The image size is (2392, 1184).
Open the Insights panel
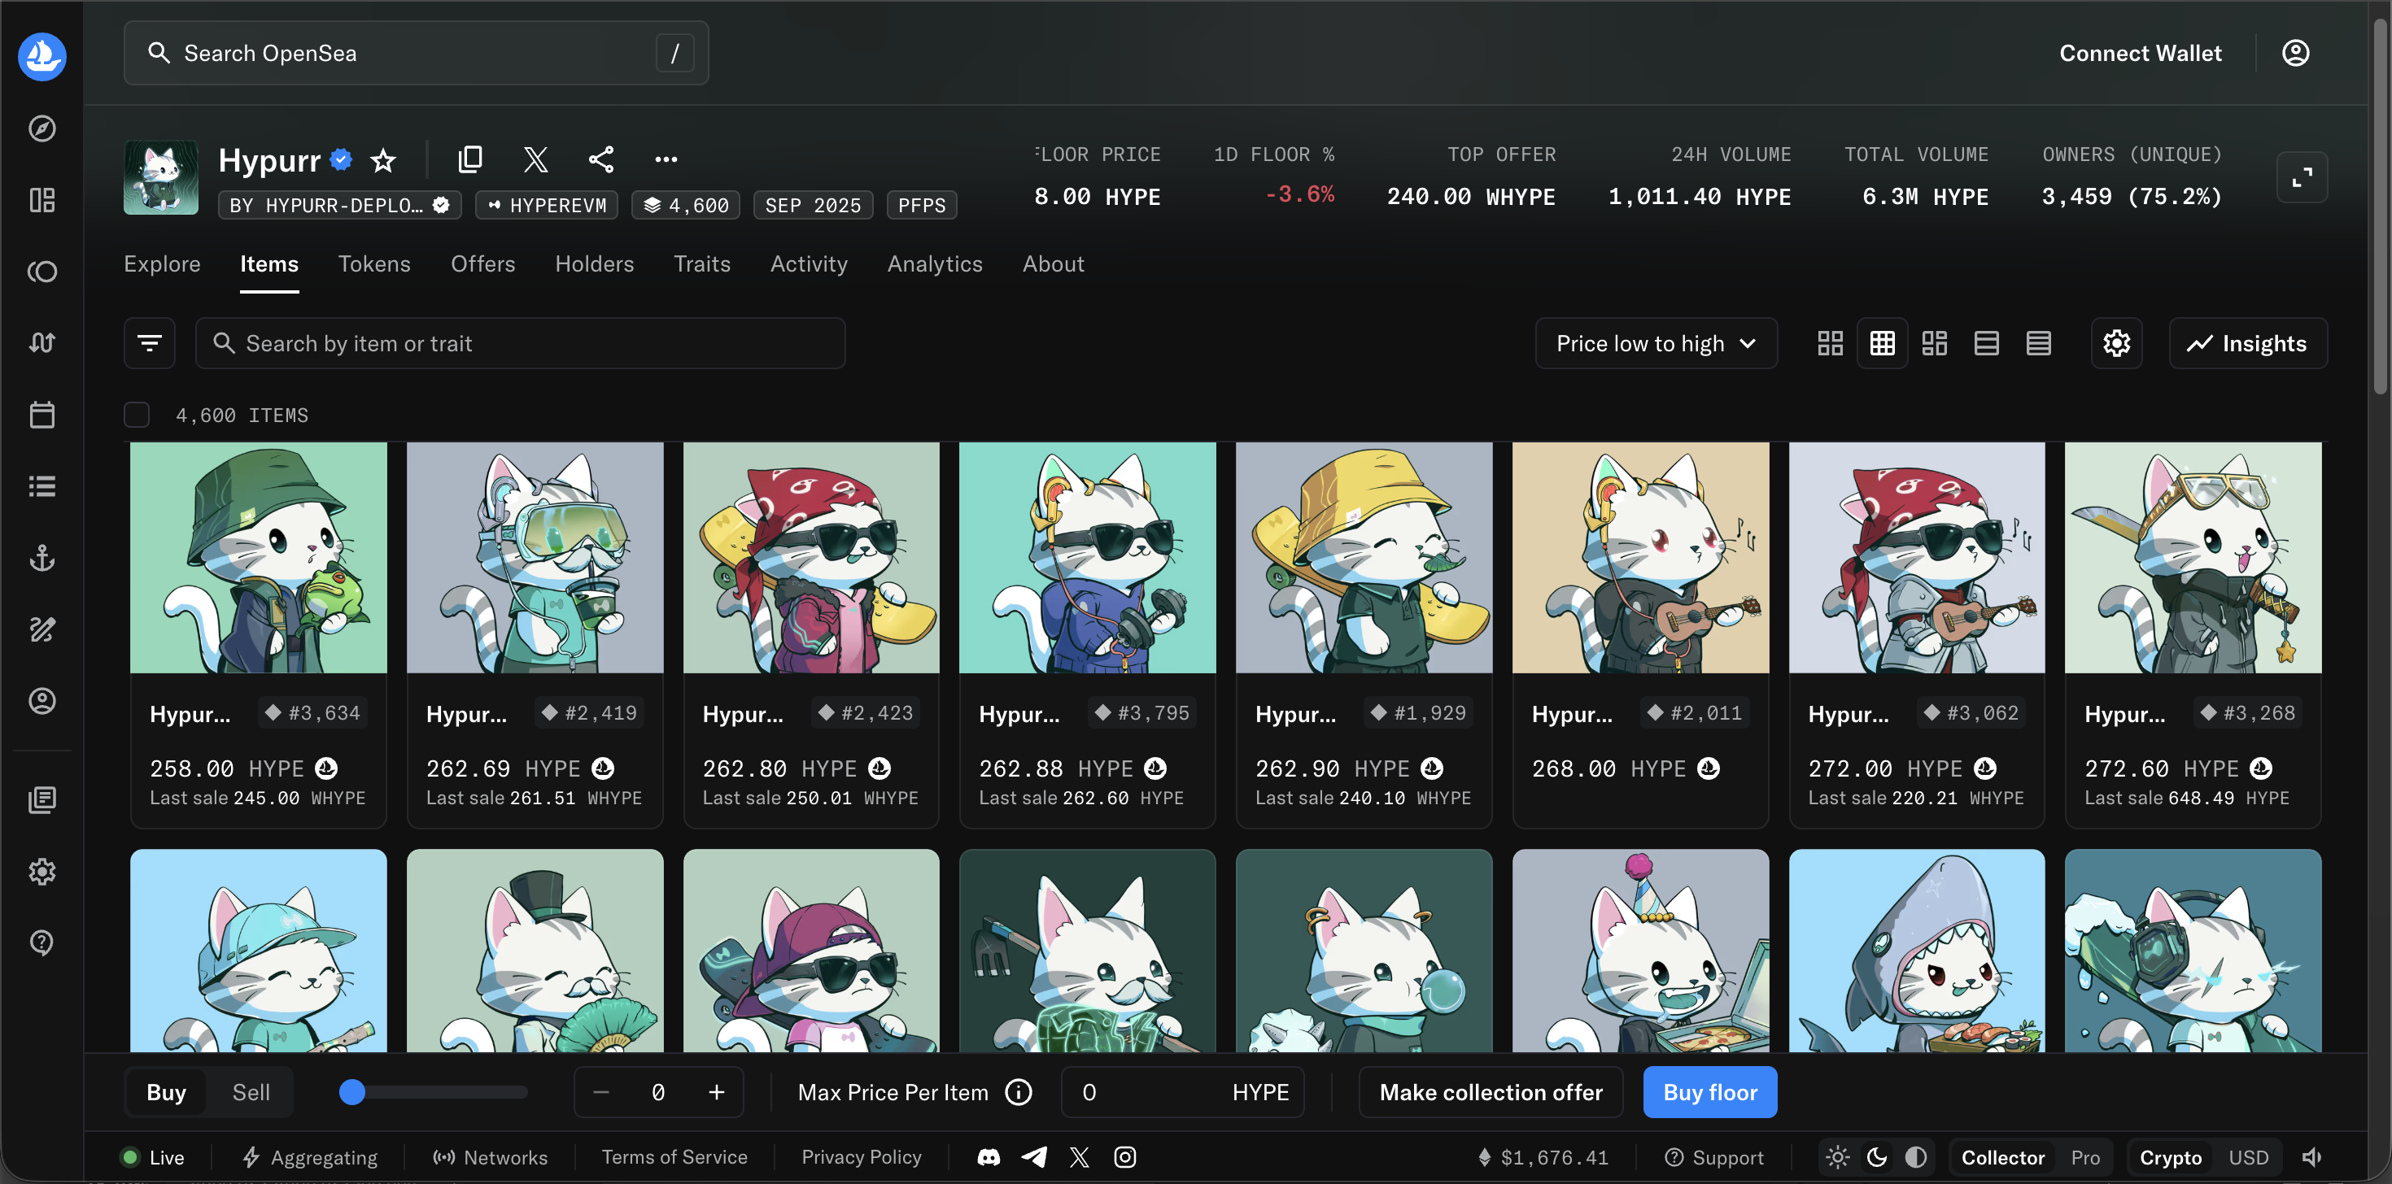pyautogui.click(x=2247, y=343)
